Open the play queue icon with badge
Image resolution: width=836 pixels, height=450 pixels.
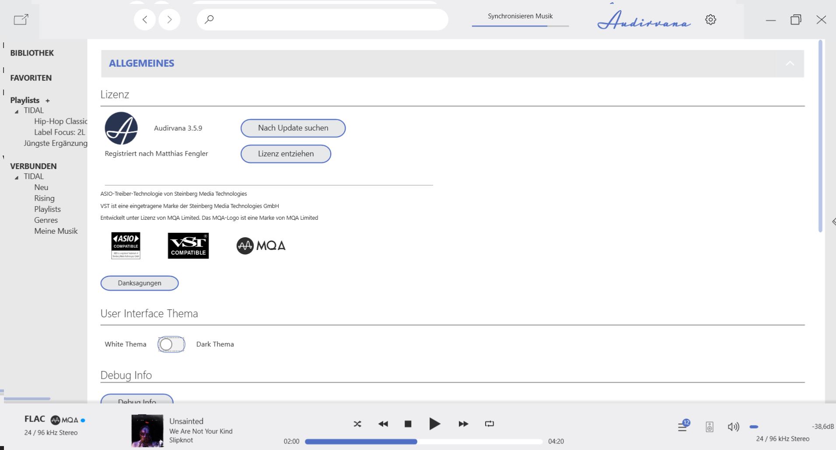click(x=684, y=426)
